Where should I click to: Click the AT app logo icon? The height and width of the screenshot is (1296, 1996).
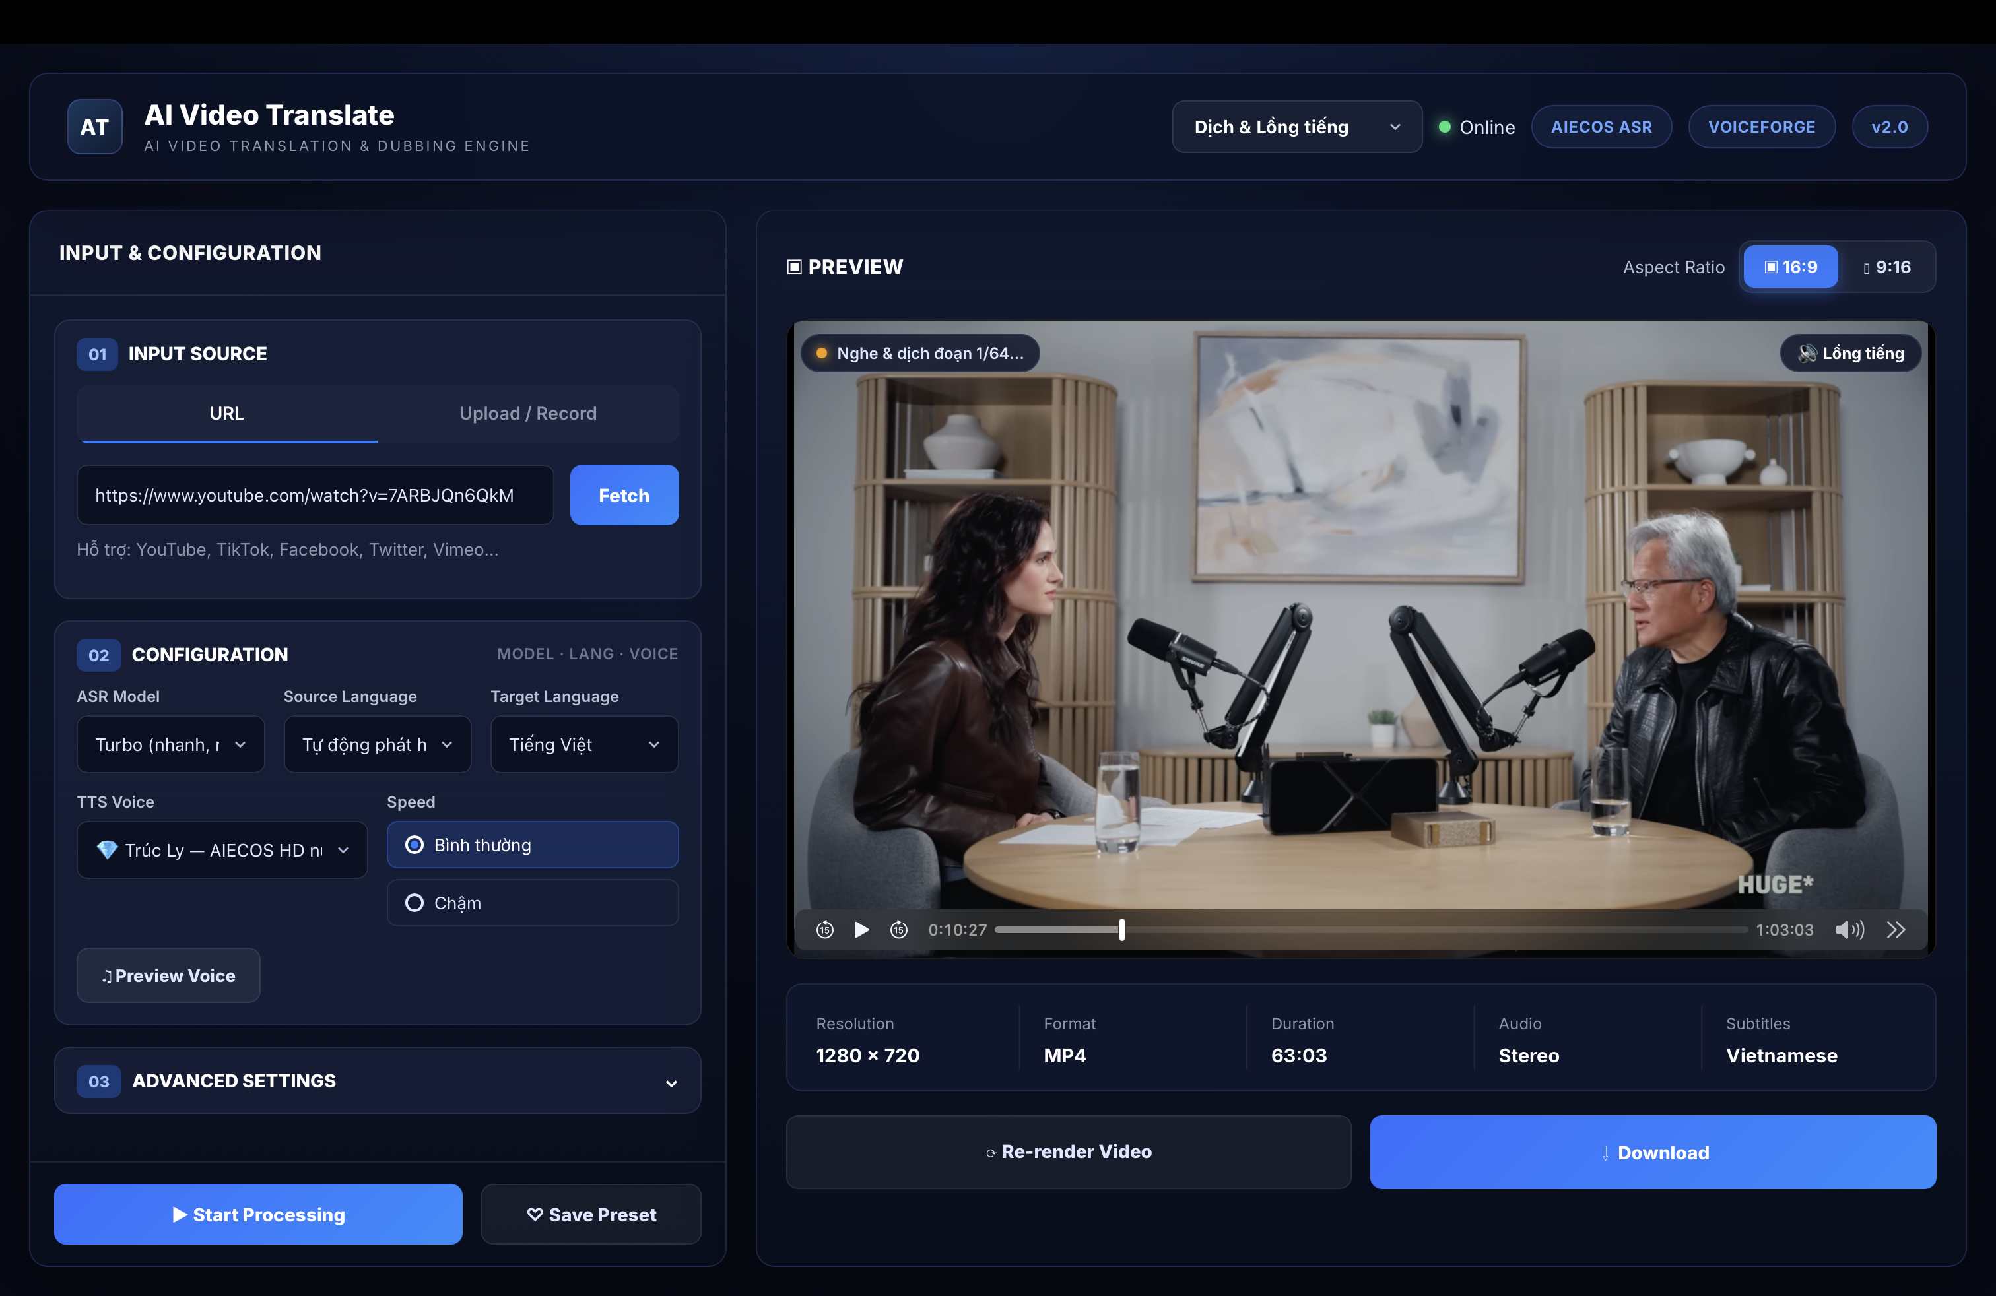click(94, 127)
